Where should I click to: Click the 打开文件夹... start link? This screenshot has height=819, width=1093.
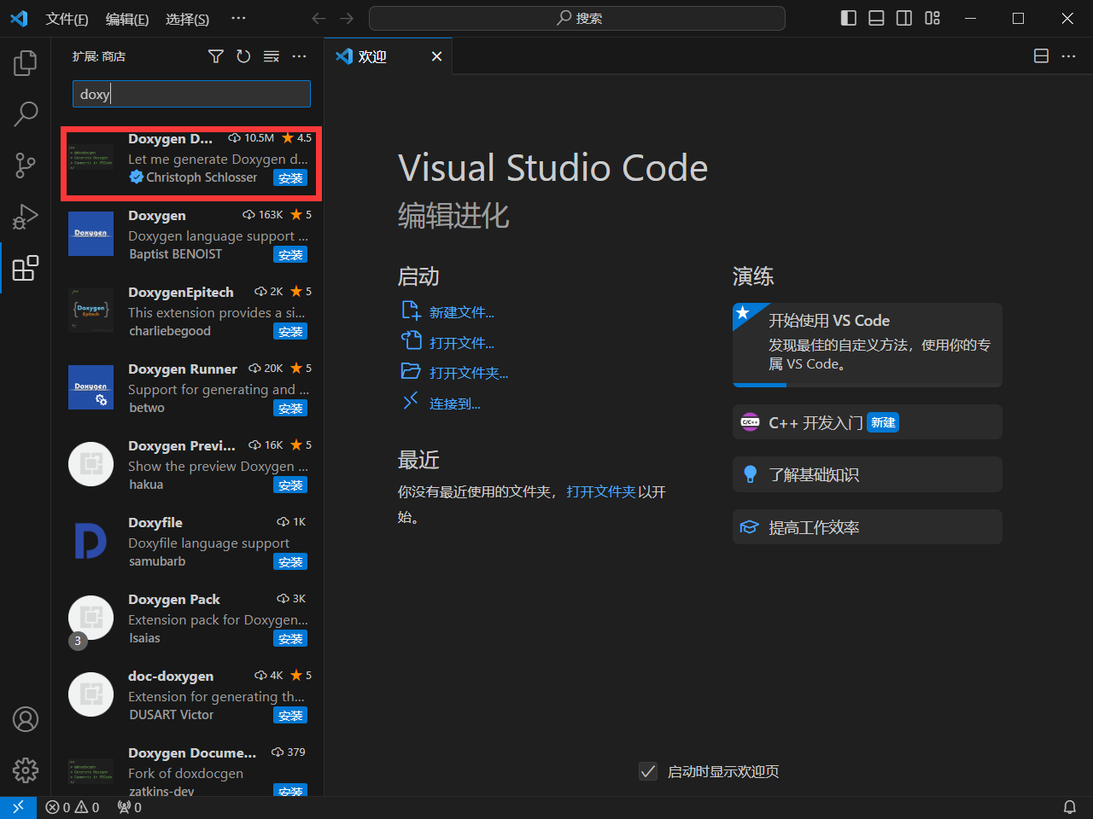tap(468, 373)
